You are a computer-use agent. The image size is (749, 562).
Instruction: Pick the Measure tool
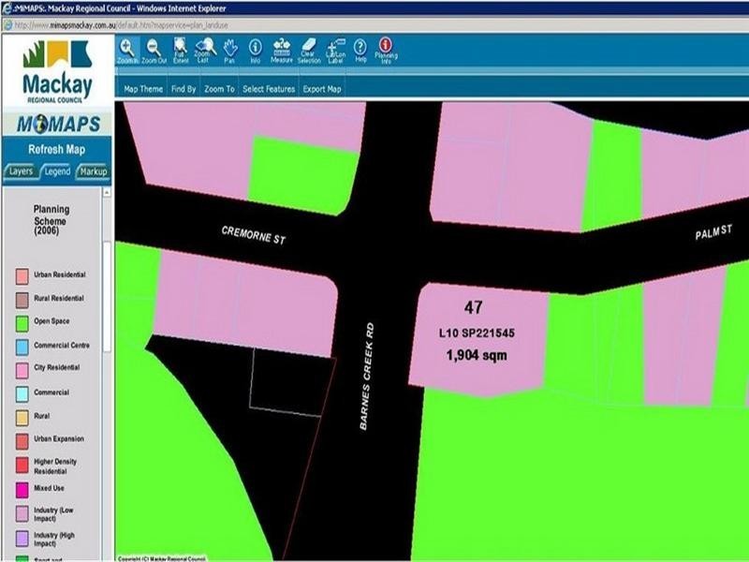coord(281,49)
